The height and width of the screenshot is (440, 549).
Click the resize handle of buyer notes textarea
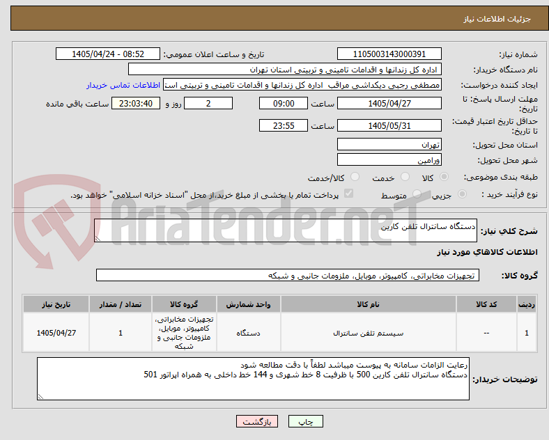click(x=40, y=397)
